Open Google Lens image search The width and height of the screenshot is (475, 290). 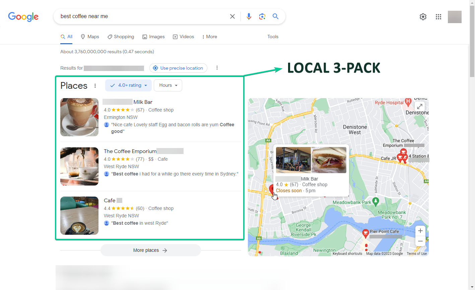262,16
